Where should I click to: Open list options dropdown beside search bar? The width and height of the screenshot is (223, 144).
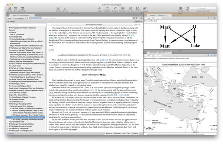[137, 18]
